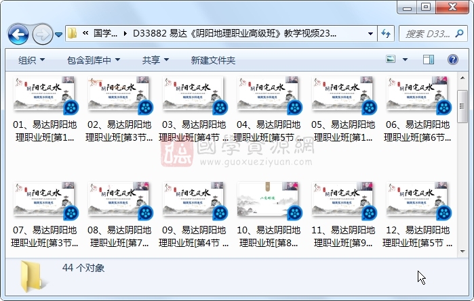This screenshot has height=301, width=474.
Task: Click file name text 12、易达阴阳地理职业班[第5节...
Action: tap(418, 237)
